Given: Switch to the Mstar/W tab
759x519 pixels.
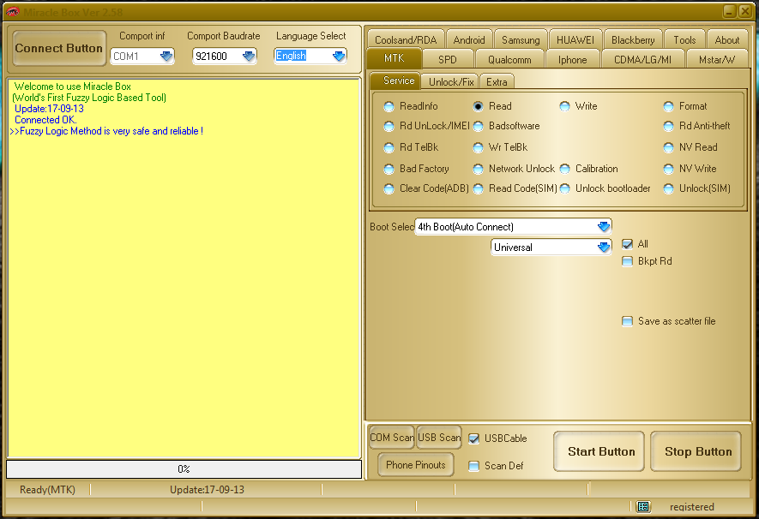Looking at the screenshot, I should 717,59.
